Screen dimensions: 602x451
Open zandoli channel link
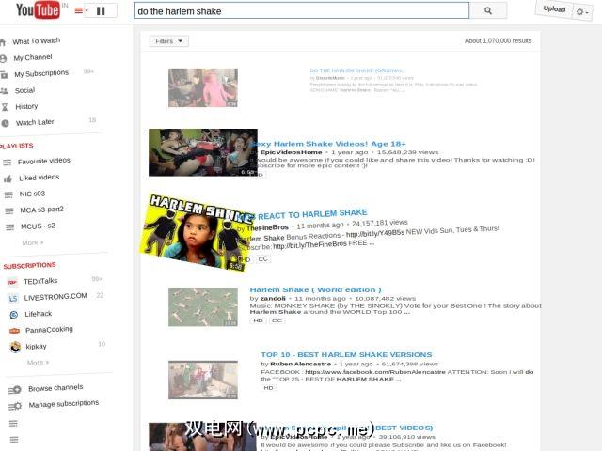pyautogui.click(x=273, y=299)
